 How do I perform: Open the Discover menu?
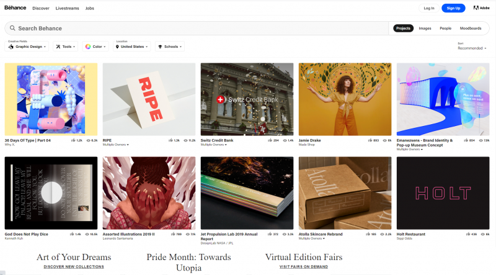[41, 8]
